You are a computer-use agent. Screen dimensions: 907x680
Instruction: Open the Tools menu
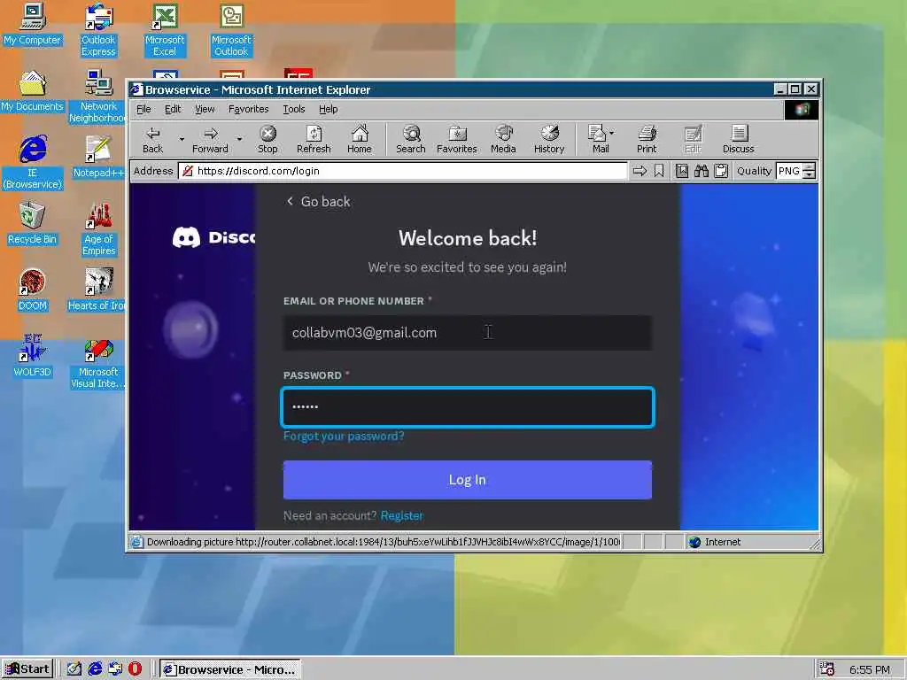tap(294, 109)
